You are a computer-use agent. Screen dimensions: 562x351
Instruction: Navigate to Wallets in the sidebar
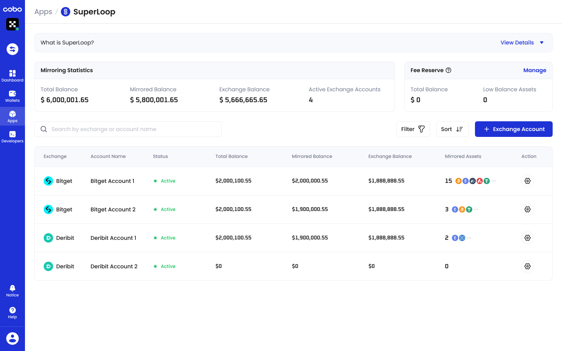12,96
